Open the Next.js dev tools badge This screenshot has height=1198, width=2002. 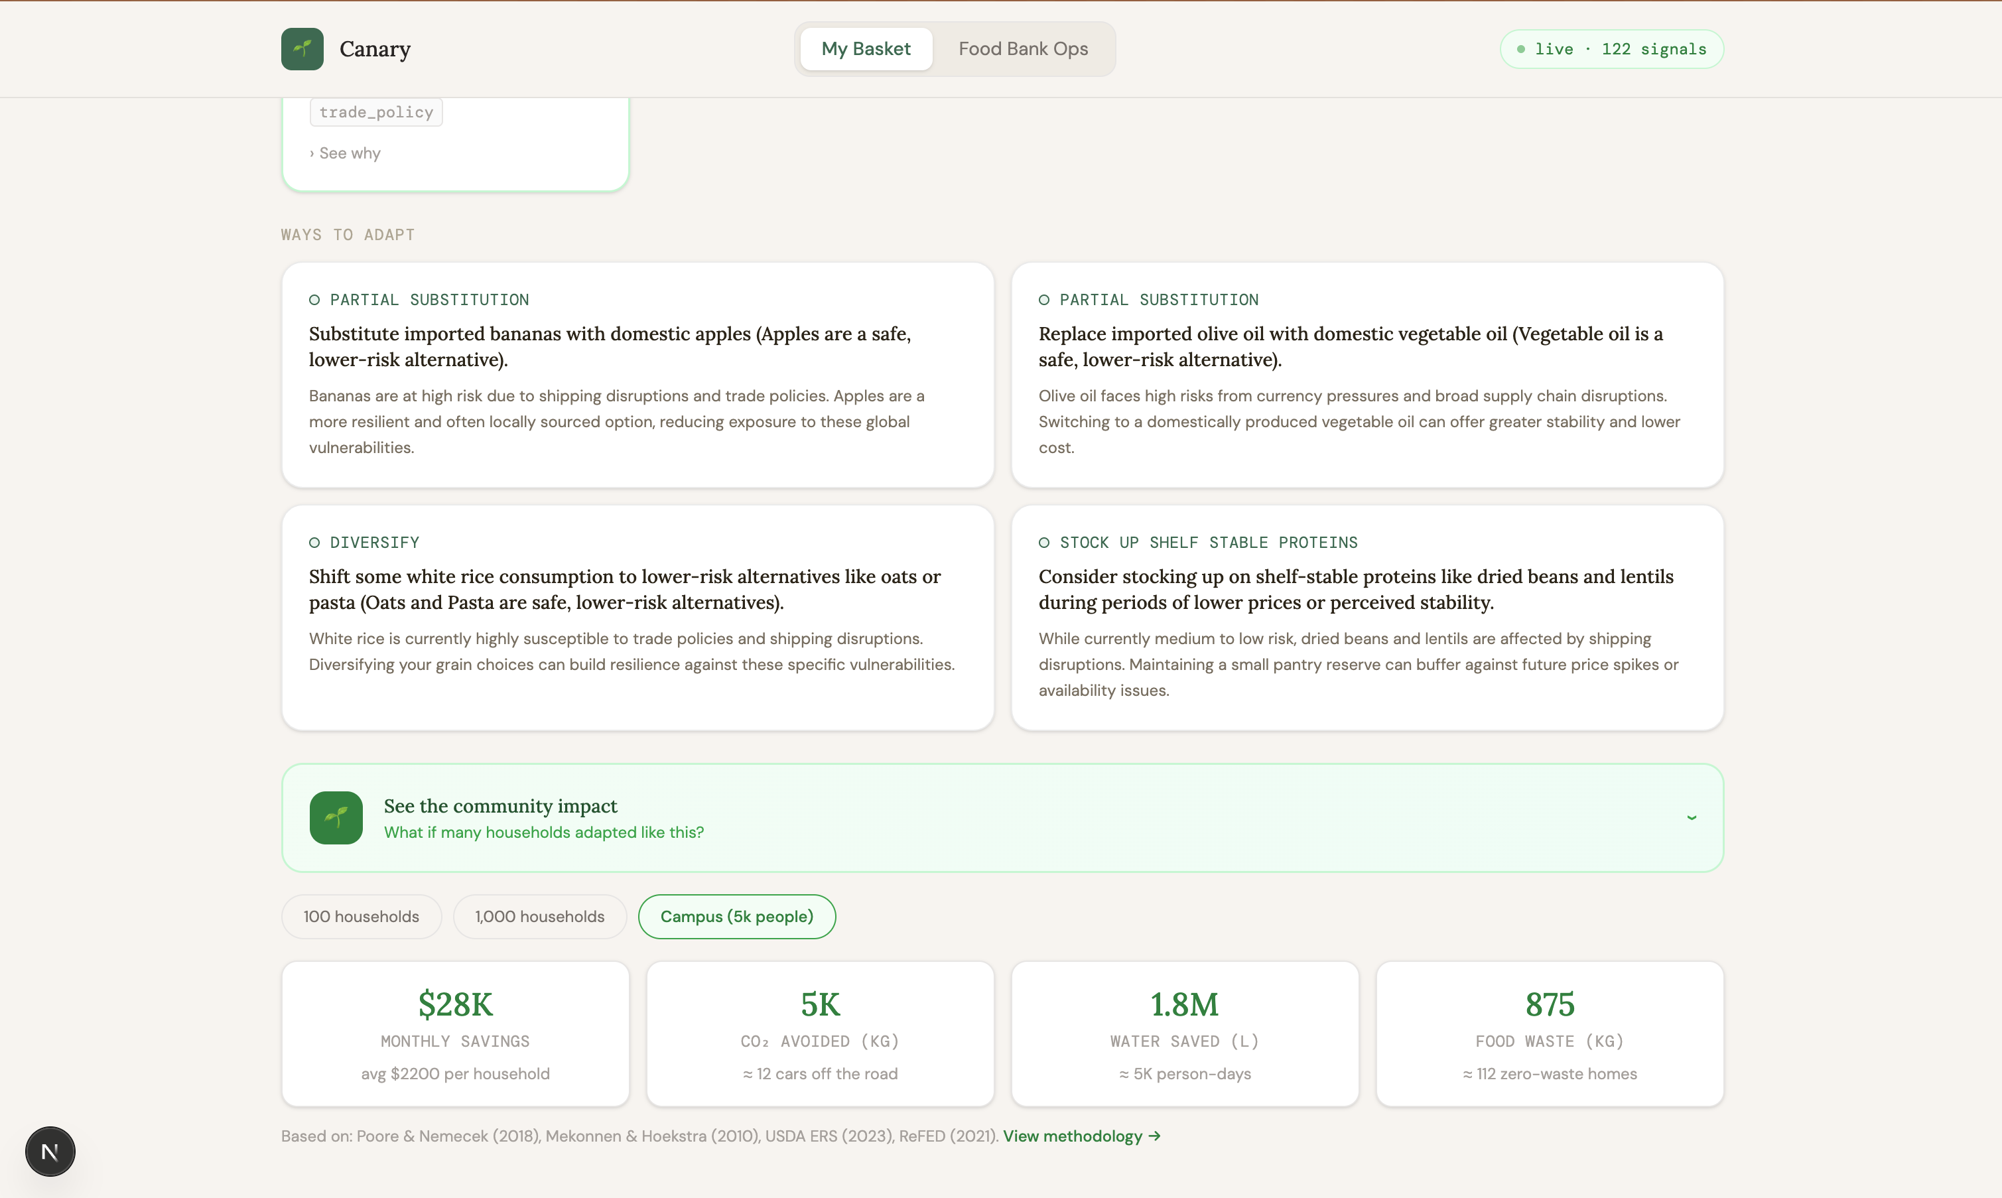click(50, 1151)
